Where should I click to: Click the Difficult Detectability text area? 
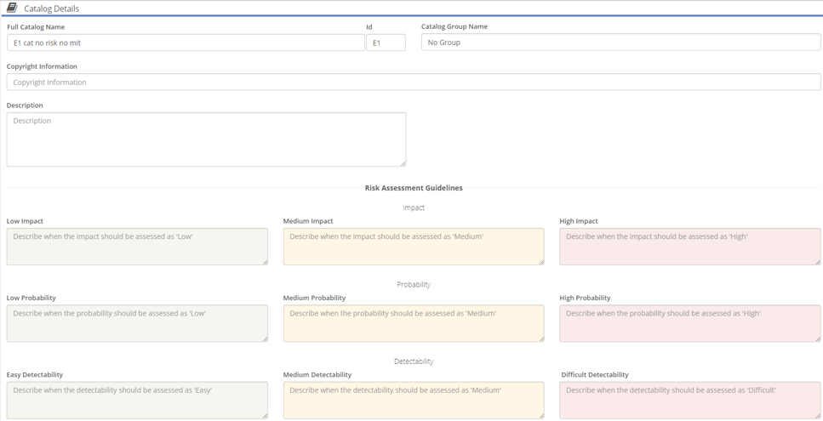click(x=690, y=400)
